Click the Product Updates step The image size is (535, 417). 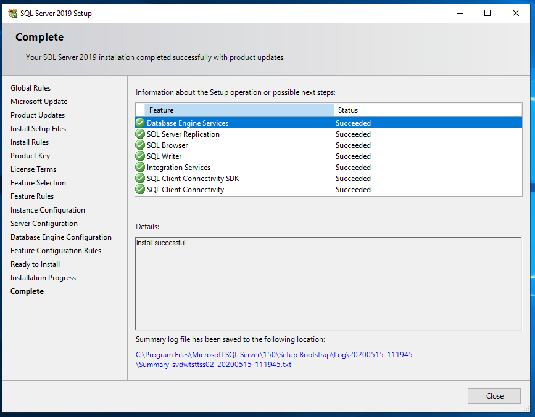click(x=38, y=115)
